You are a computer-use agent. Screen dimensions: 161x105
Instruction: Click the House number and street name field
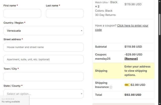[x=44, y=47]
